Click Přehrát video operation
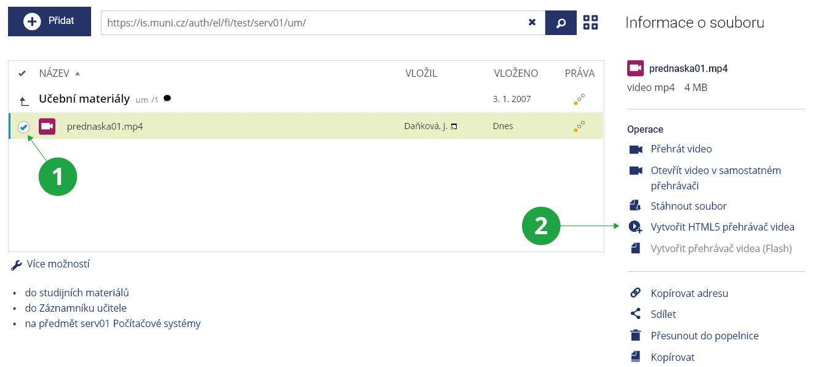 [x=681, y=149]
